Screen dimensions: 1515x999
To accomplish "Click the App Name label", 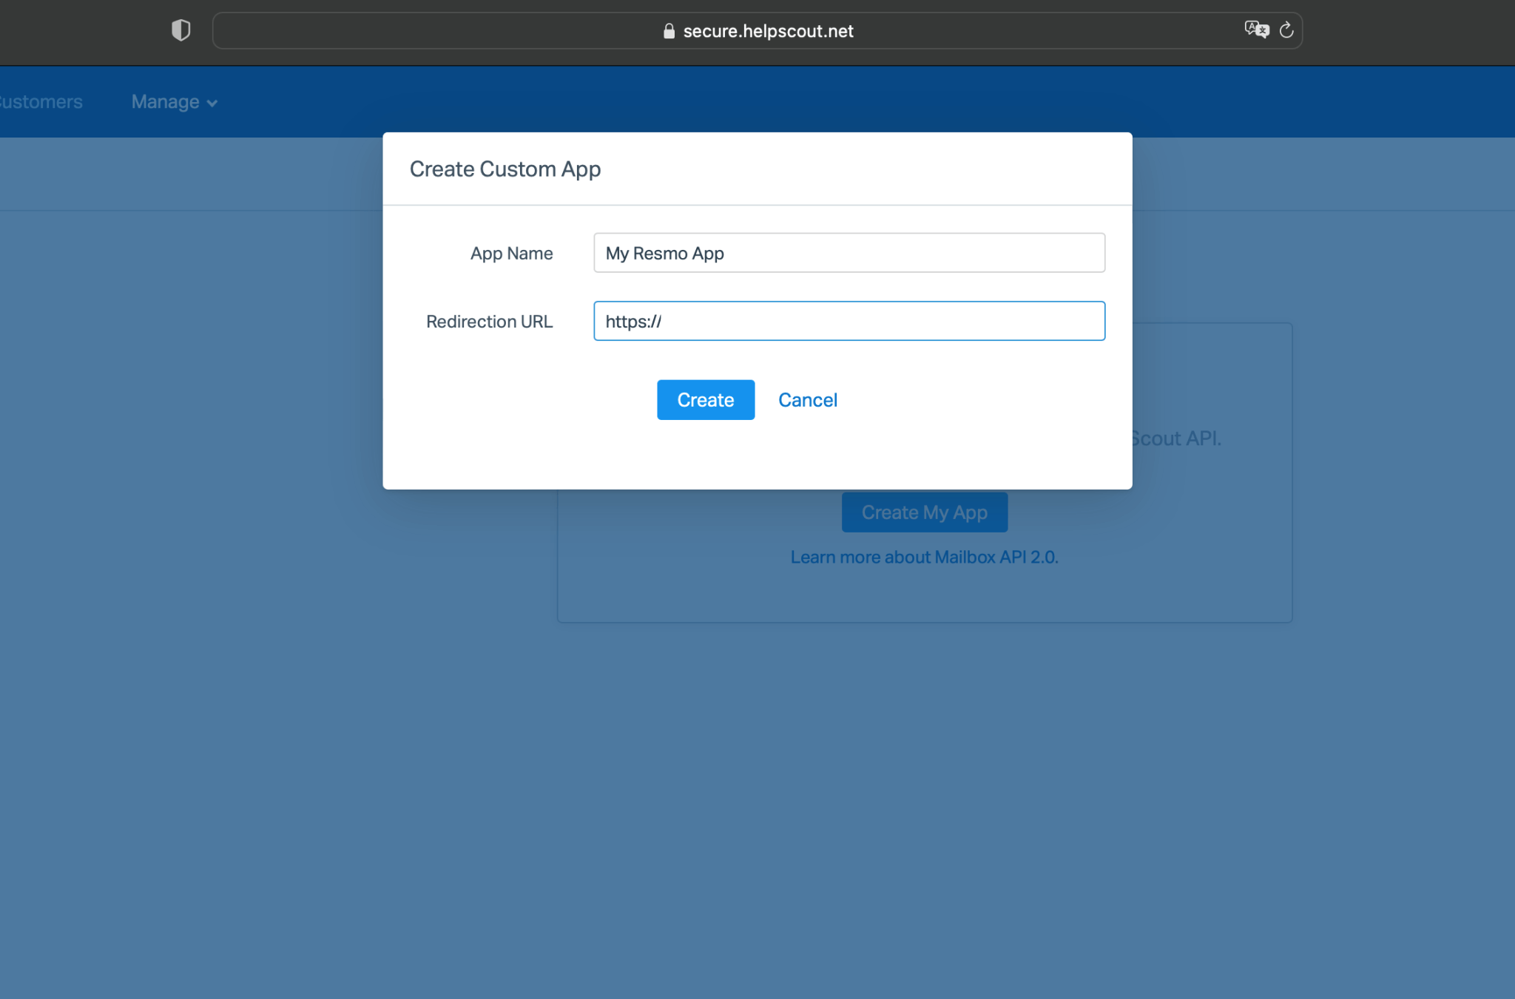I will pos(511,254).
